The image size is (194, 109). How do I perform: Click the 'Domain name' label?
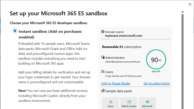coord(114,32)
